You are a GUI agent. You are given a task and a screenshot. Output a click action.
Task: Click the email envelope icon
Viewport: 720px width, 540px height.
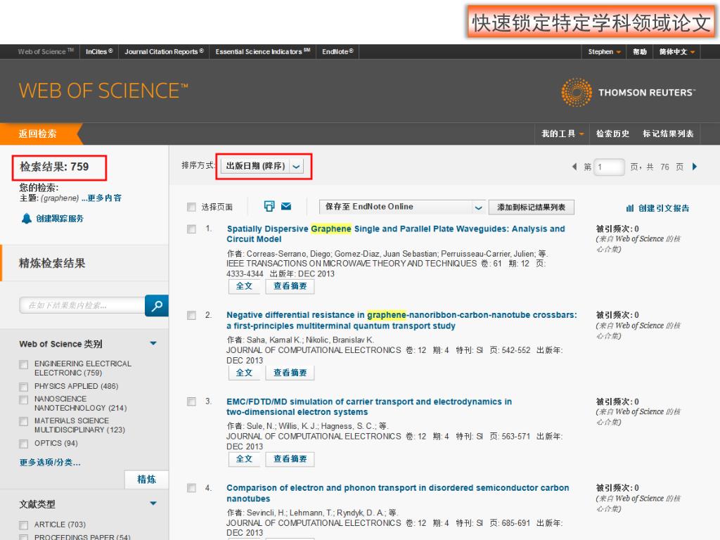click(286, 206)
